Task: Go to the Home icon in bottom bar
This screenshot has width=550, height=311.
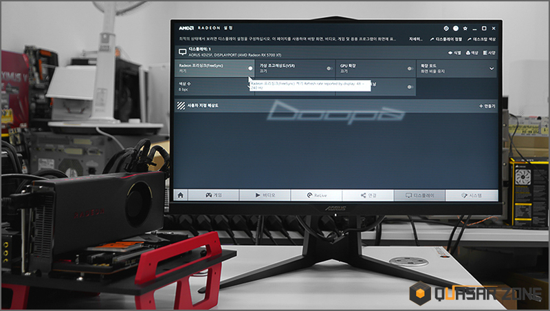Action: [180, 195]
